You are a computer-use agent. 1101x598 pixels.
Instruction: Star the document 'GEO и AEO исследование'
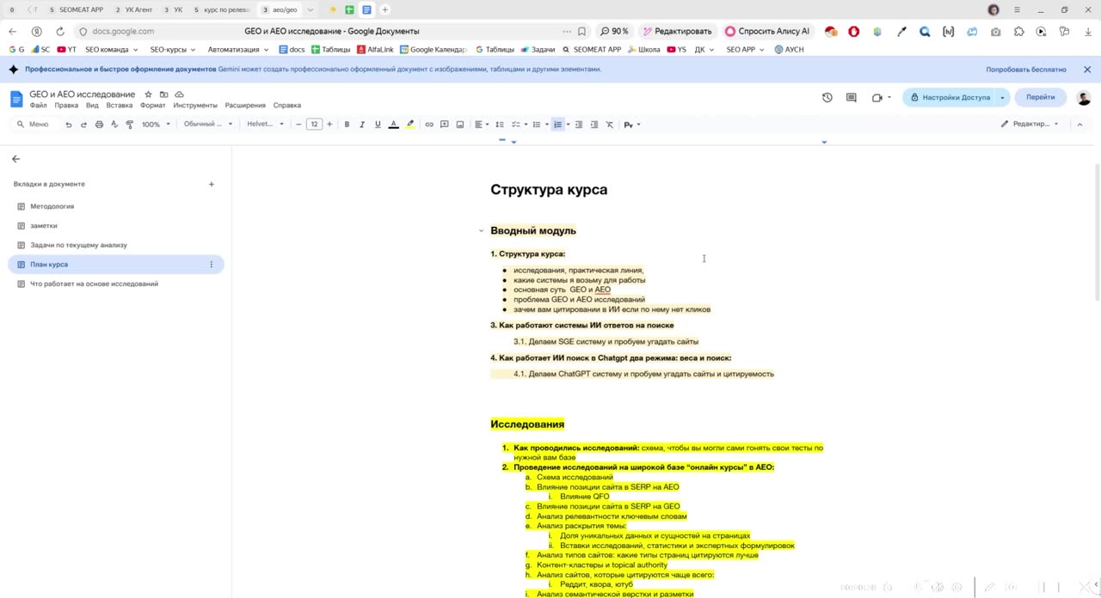(148, 95)
